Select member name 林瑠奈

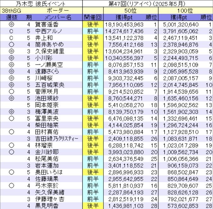pos(44,145)
